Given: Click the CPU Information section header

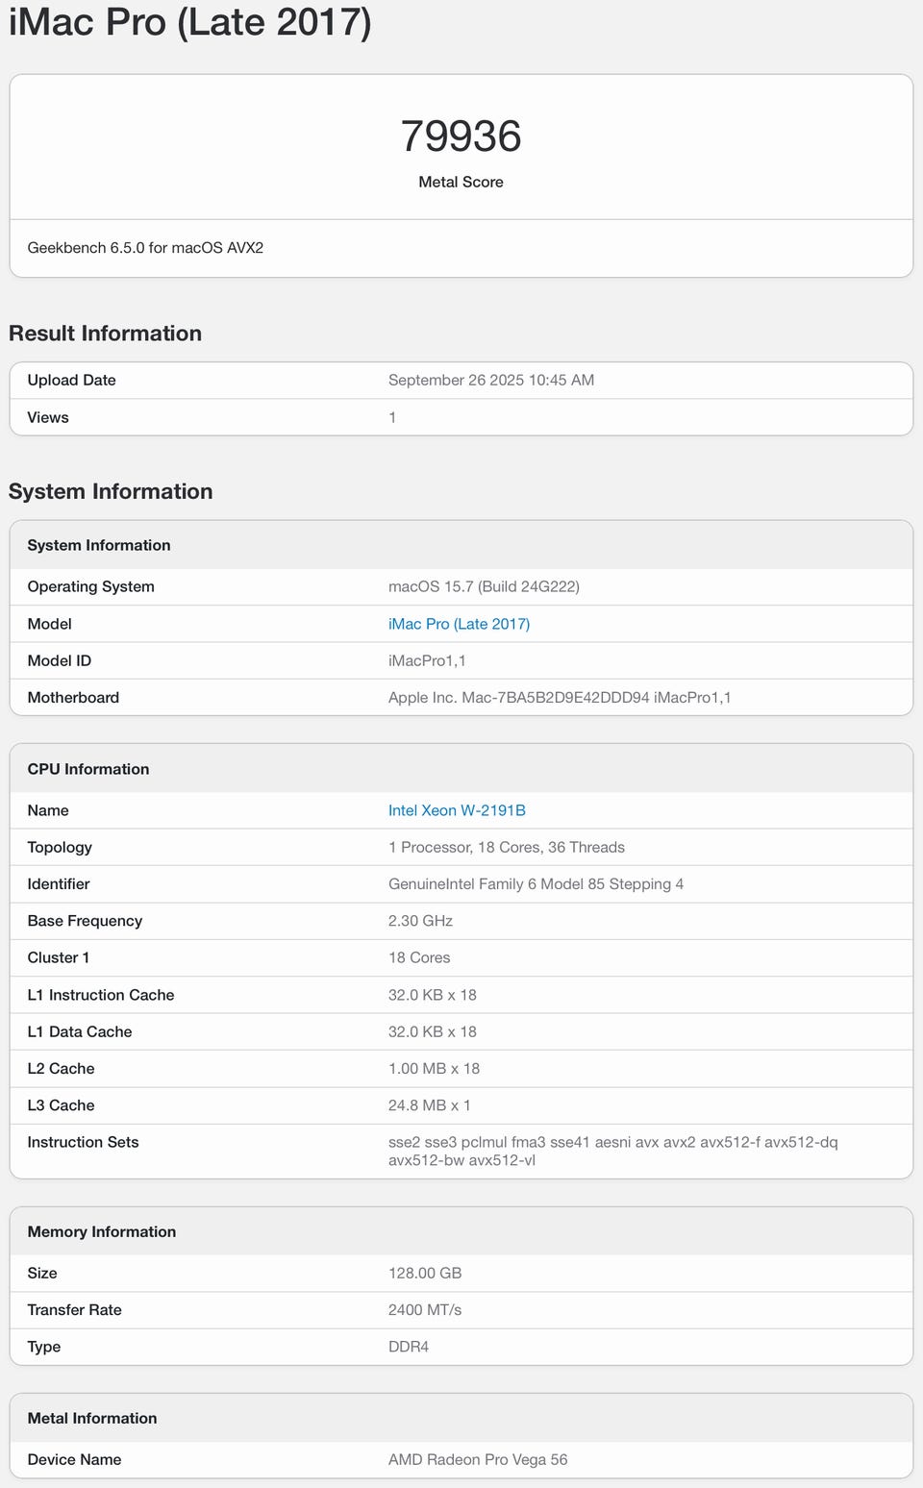Looking at the screenshot, I should 88,769.
